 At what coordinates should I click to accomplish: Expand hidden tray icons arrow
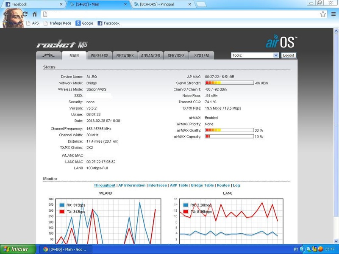[302, 249]
